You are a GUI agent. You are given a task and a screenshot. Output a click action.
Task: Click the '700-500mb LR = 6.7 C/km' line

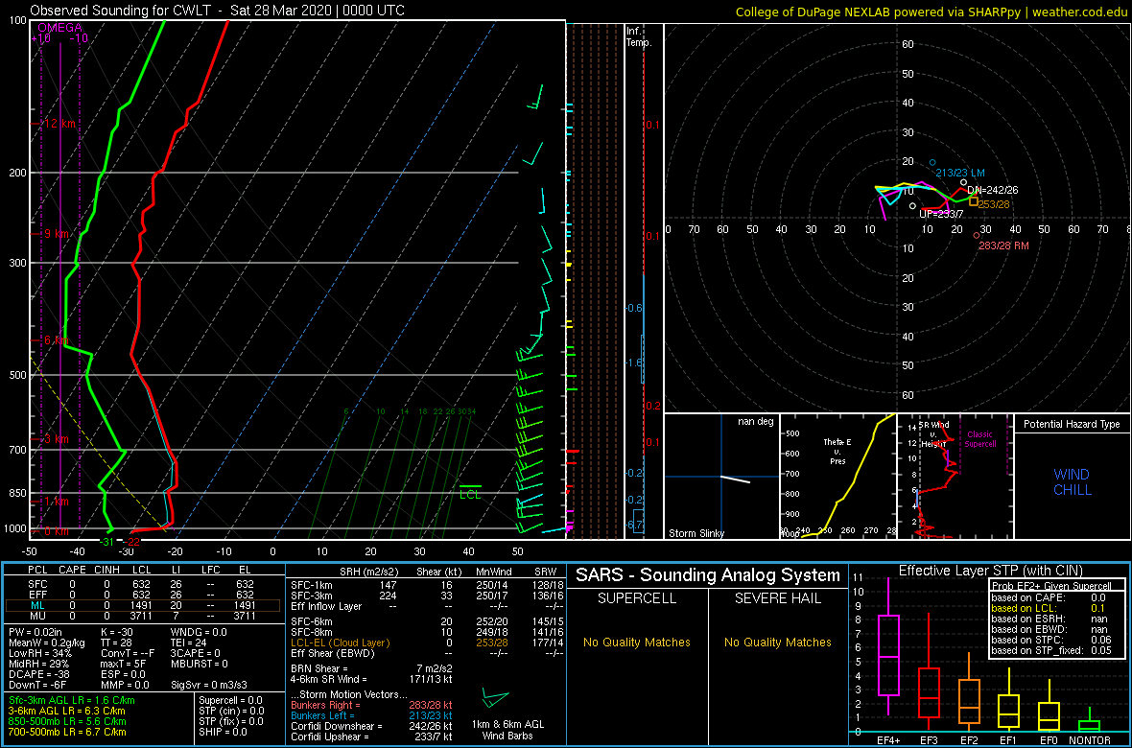(67, 732)
